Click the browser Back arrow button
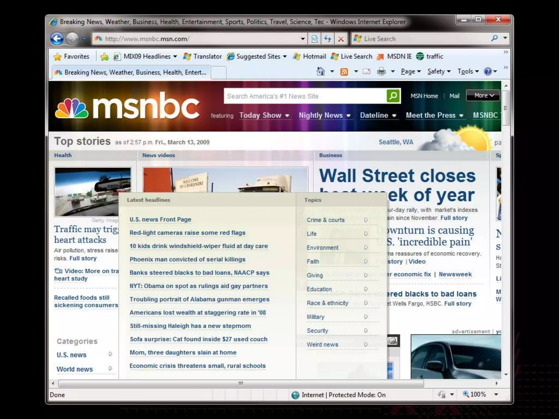Image resolution: width=559 pixels, height=419 pixels. point(57,39)
